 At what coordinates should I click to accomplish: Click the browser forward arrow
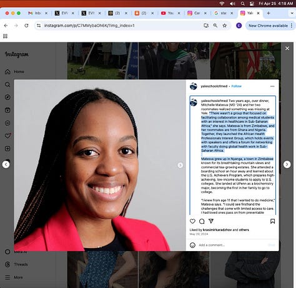click(x=16, y=26)
